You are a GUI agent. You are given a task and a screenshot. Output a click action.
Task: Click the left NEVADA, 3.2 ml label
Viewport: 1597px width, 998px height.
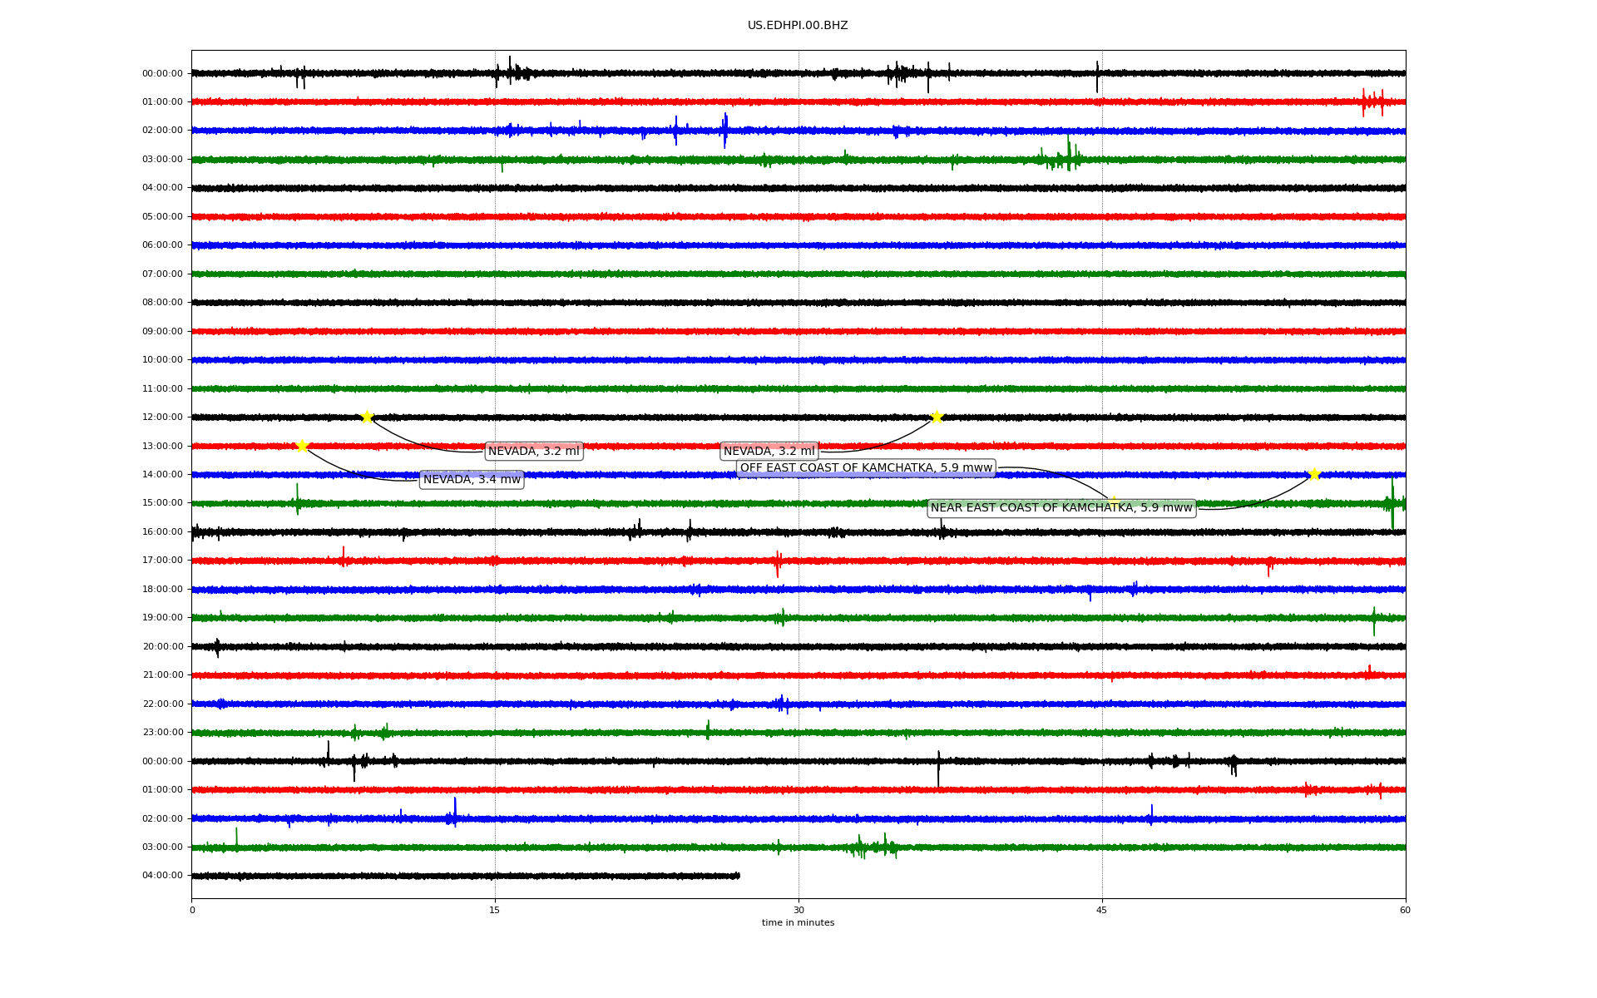(x=533, y=452)
